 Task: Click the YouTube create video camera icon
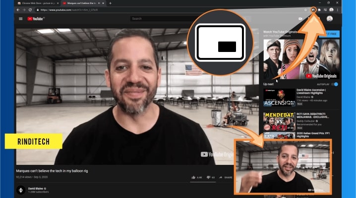[300, 19]
